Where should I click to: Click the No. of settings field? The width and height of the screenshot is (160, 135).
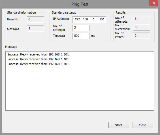click(x=81, y=28)
